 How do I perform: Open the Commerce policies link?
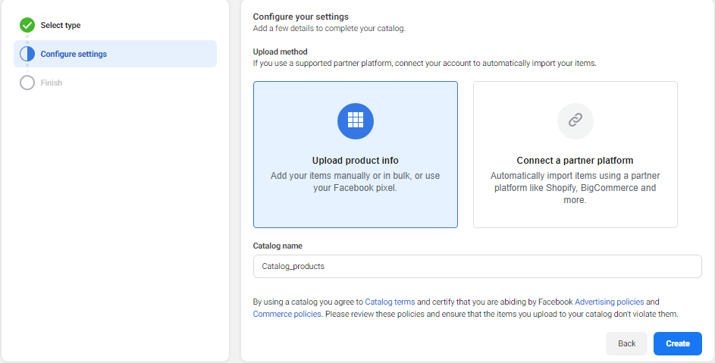click(287, 314)
